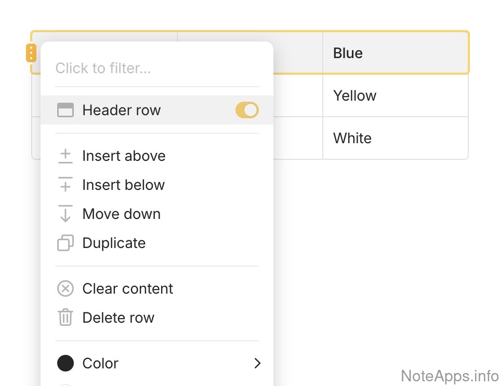Select Insert below menu option
This screenshot has height=386, width=500.
pyautogui.click(x=123, y=185)
